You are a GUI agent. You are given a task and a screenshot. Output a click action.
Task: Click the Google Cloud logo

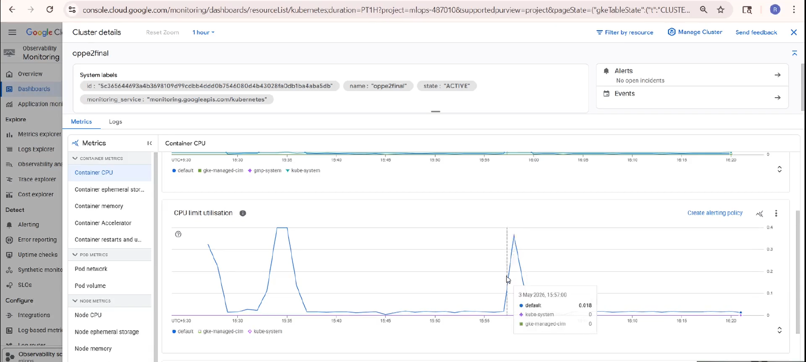[44, 32]
